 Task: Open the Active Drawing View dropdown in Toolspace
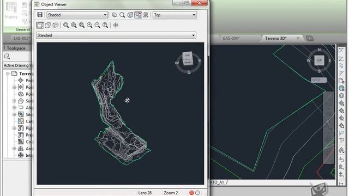(17, 65)
